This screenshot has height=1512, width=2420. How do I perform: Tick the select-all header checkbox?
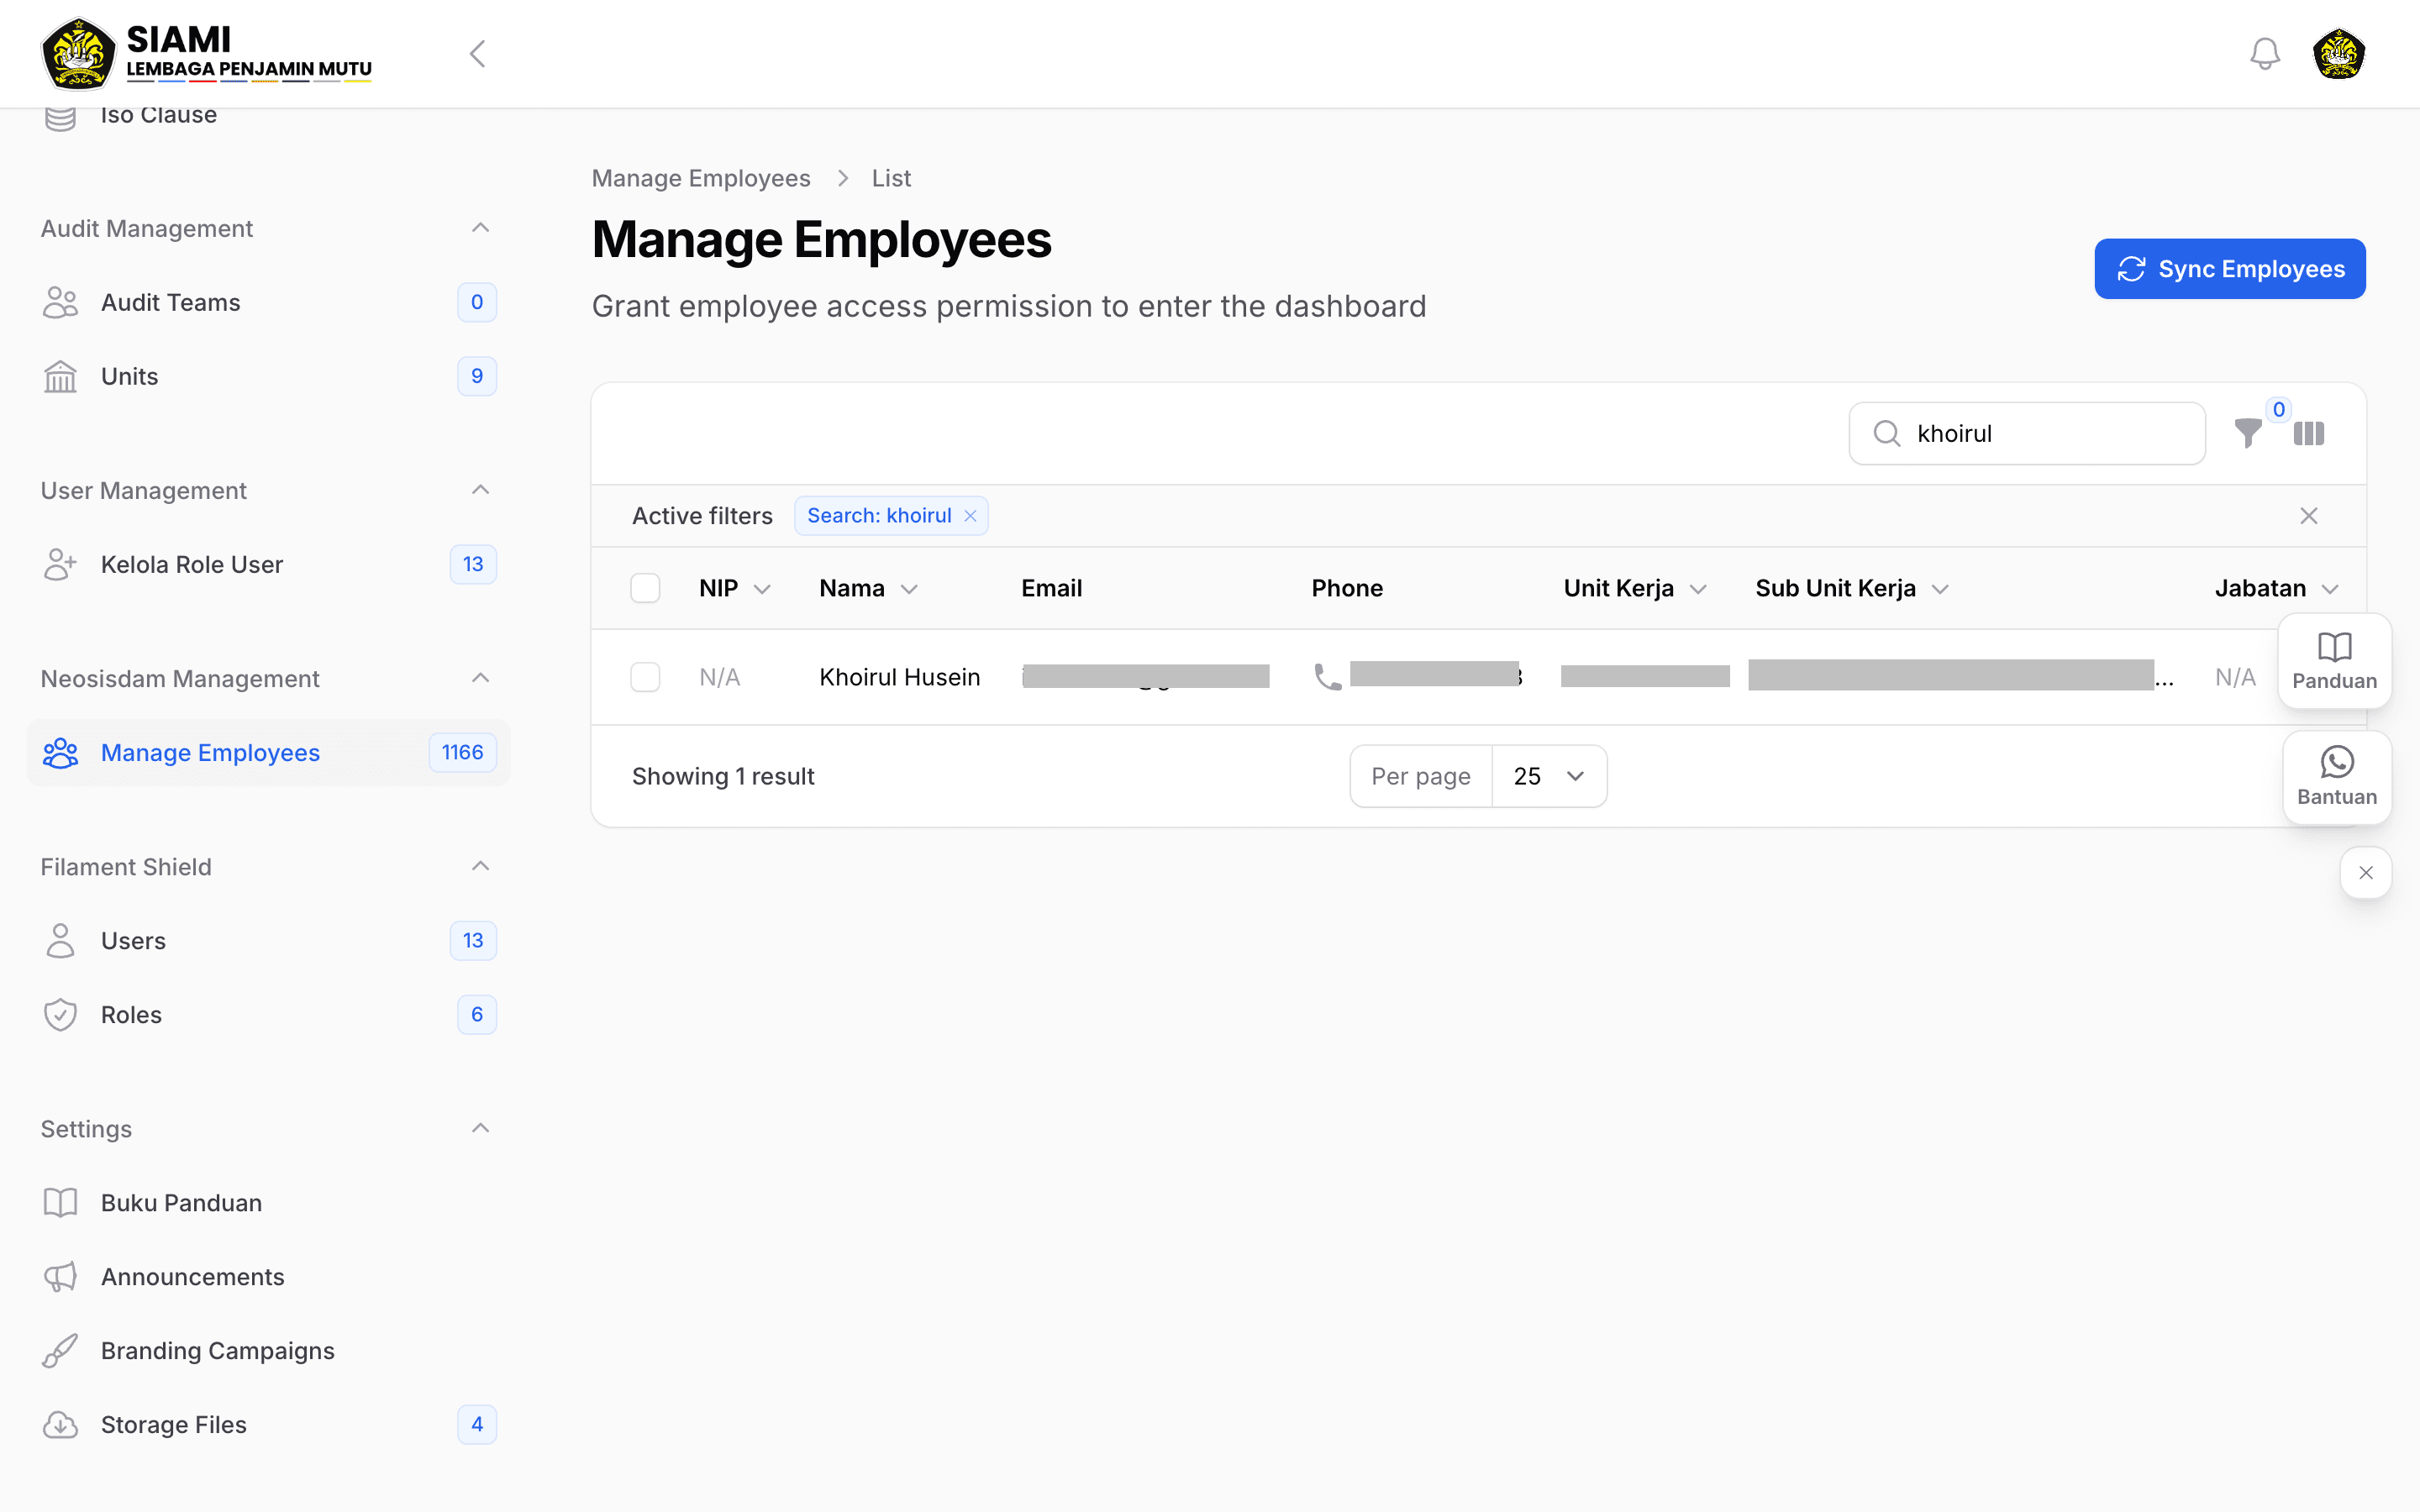pos(645,588)
